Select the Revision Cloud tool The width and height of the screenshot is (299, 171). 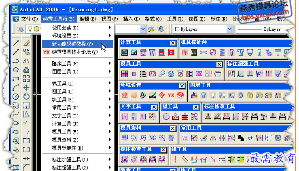click(x=16, y=105)
